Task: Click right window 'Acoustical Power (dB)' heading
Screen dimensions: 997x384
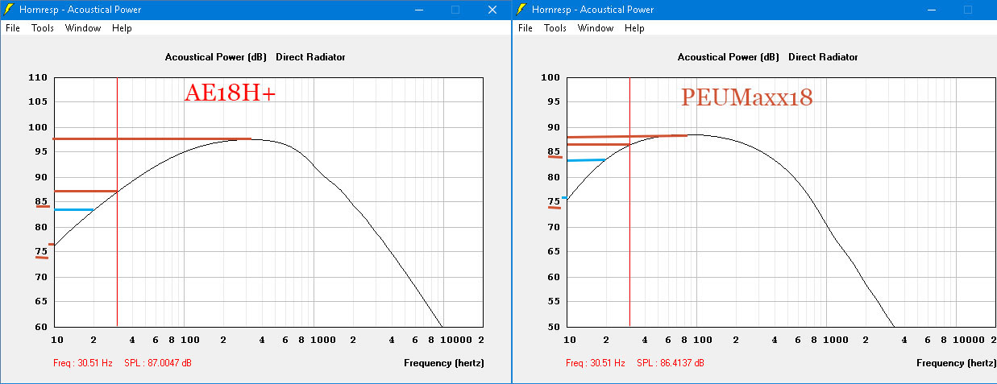Action: (x=728, y=57)
